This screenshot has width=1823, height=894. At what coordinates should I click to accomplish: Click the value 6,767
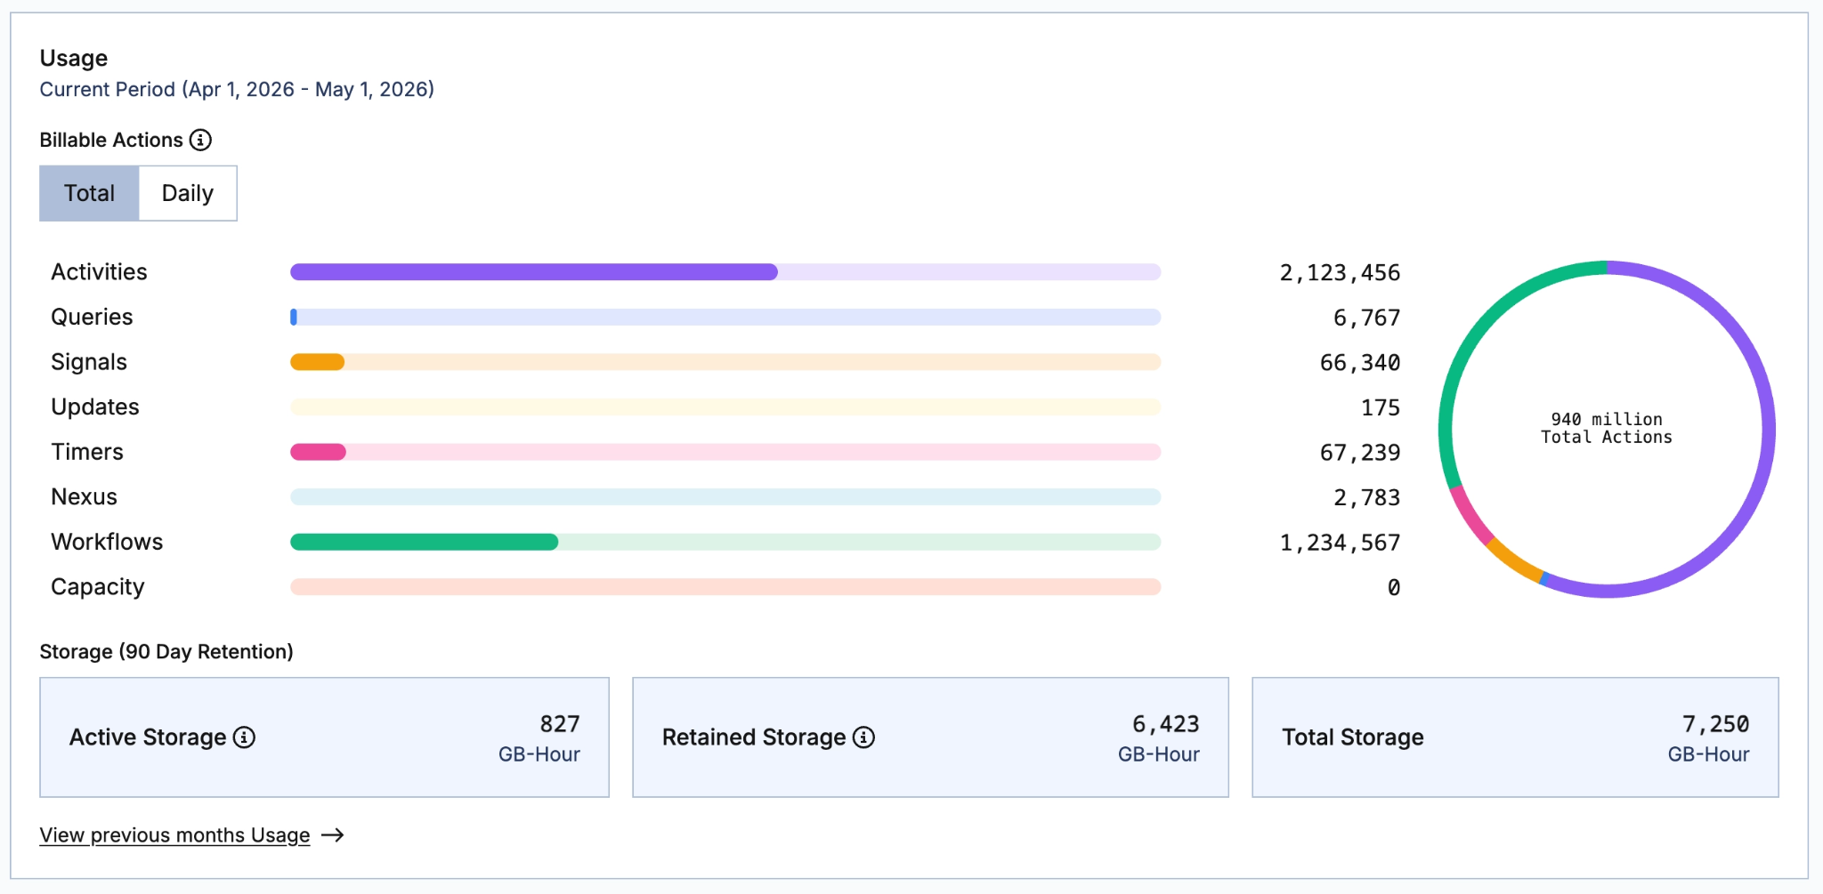[1366, 318]
